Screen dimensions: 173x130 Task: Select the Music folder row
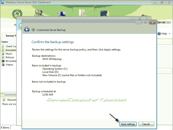pyautogui.click(x=9, y=54)
